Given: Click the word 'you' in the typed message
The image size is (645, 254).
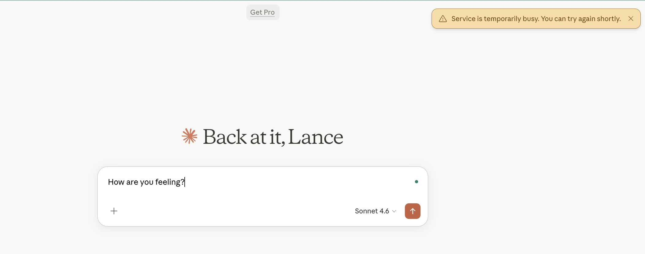Looking at the screenshot, I should point(147,182).
